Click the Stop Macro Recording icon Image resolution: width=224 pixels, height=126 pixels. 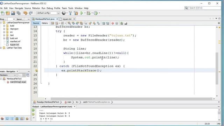coord(117,23)
